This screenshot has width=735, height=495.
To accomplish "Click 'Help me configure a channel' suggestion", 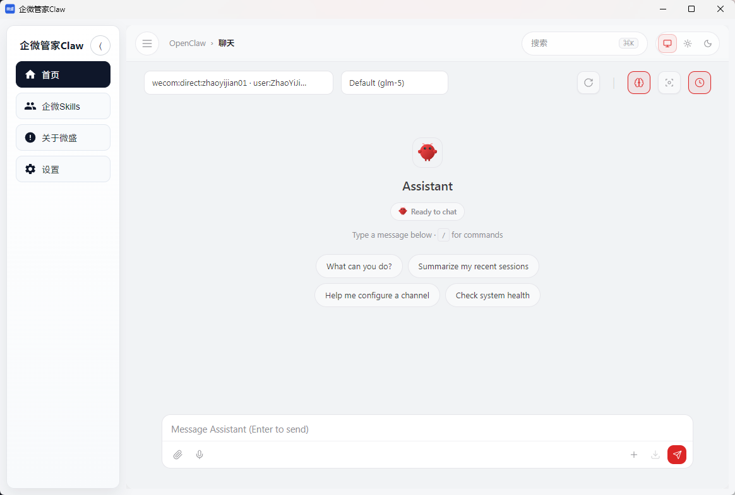I will [x=378, y=296].
